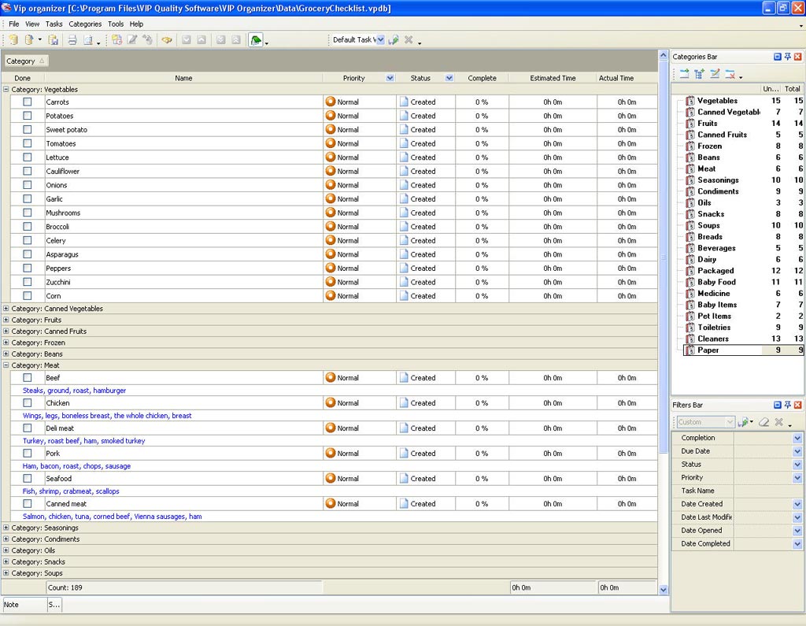
Task: Expand the Canned Vegetables category group
Action: click(6, 309)
